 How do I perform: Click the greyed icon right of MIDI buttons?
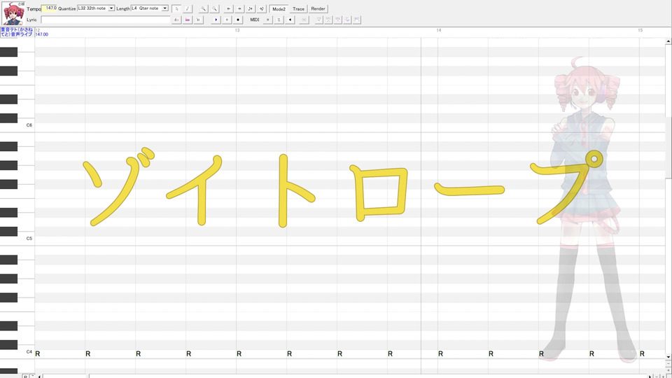304,20
